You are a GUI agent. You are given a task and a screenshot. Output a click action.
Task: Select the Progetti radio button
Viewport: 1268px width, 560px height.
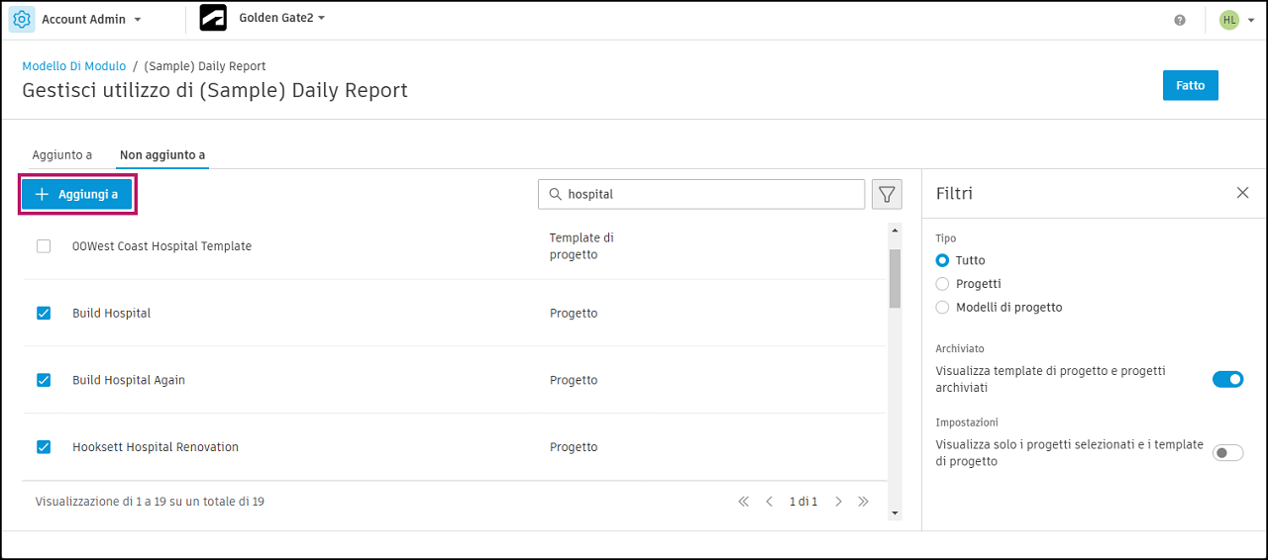click(x=942, y=284)
